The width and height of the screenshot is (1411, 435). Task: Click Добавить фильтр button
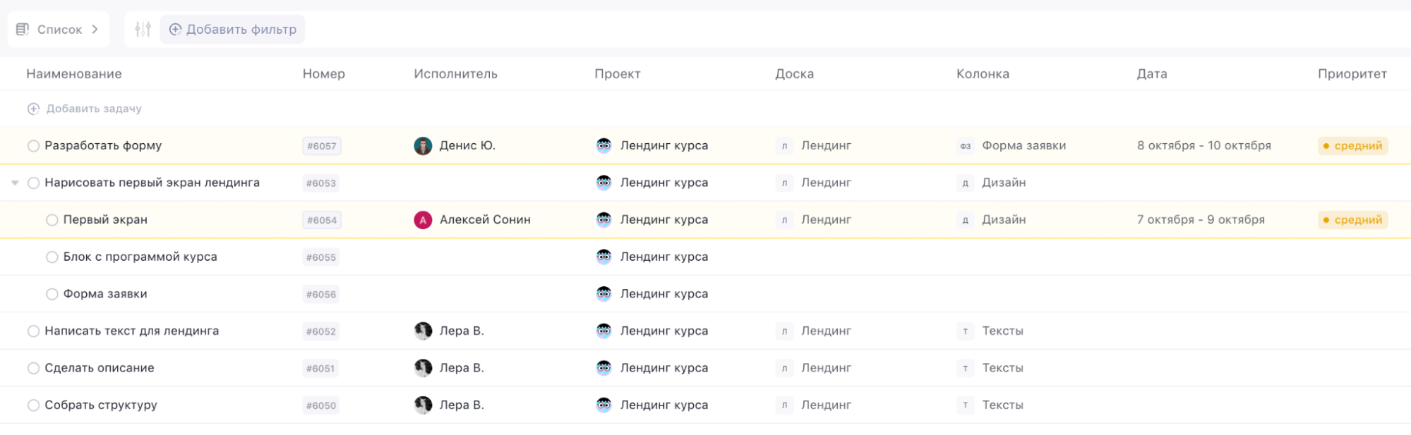[x=232, y=30]
